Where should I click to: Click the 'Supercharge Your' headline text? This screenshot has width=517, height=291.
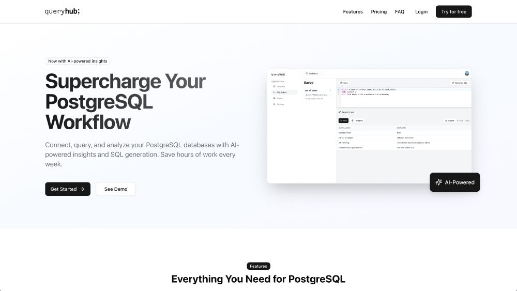125,81
